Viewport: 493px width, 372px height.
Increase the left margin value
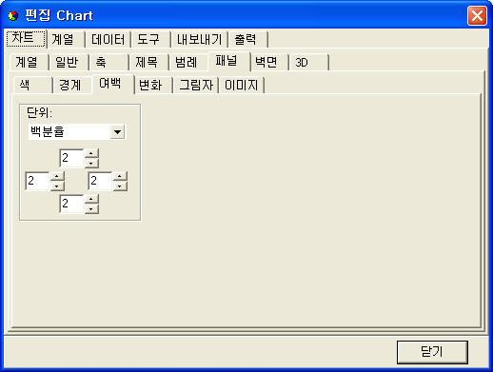click(57, 177)
